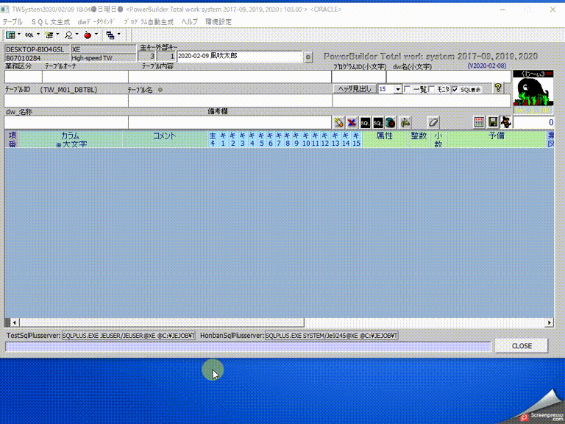565x424 pixels.
Task: Uncheck the SQL表示 checkbox
Action: click(x=455, y=89)
